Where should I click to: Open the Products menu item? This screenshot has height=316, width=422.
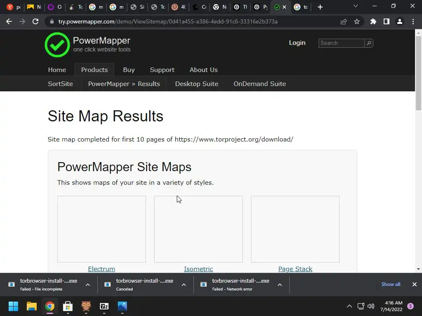(x=94, y=70)
